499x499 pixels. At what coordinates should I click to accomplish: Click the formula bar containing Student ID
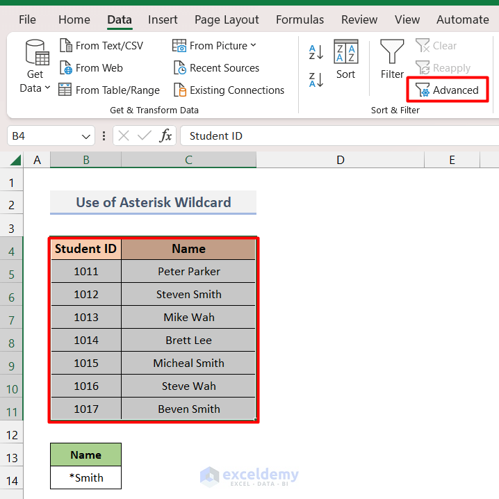pyautogui.click(x=339, y=136)
